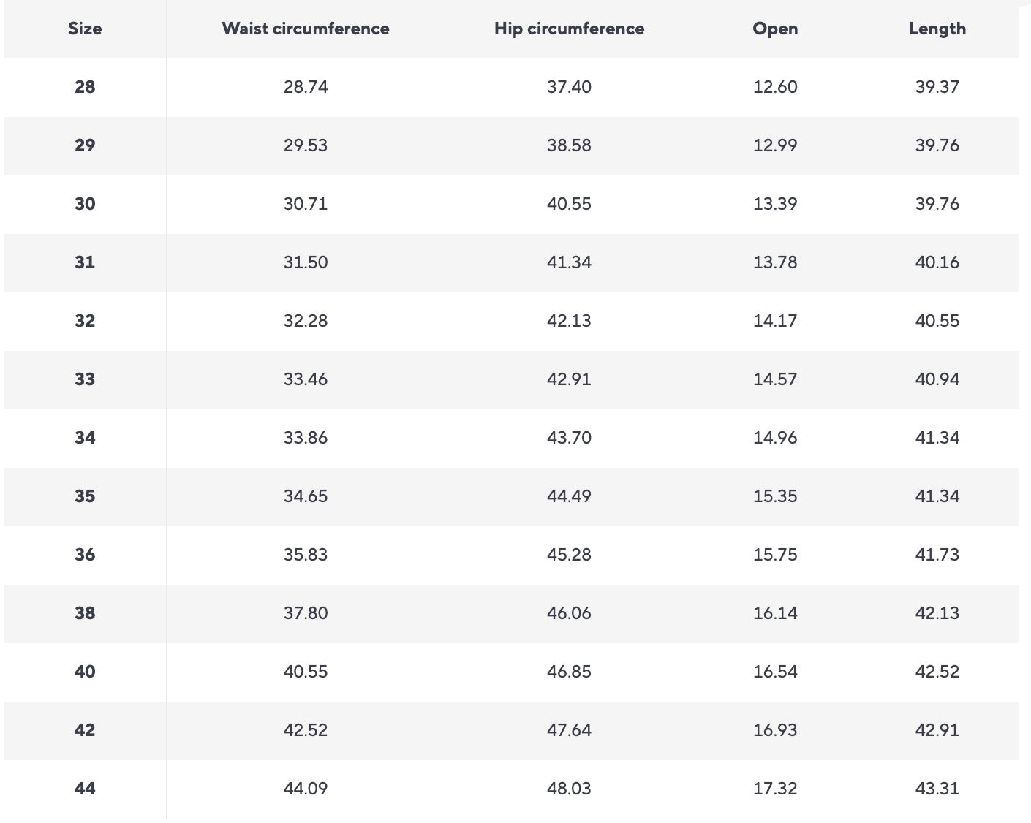Image resolution: width=1031 pixels, height=823 pixels.
Task: Select length value 40.94 for size 33
Action: (937, 379)
